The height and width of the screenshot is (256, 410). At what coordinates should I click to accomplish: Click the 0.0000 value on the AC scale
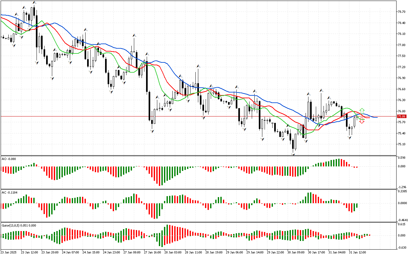(402, 203)
